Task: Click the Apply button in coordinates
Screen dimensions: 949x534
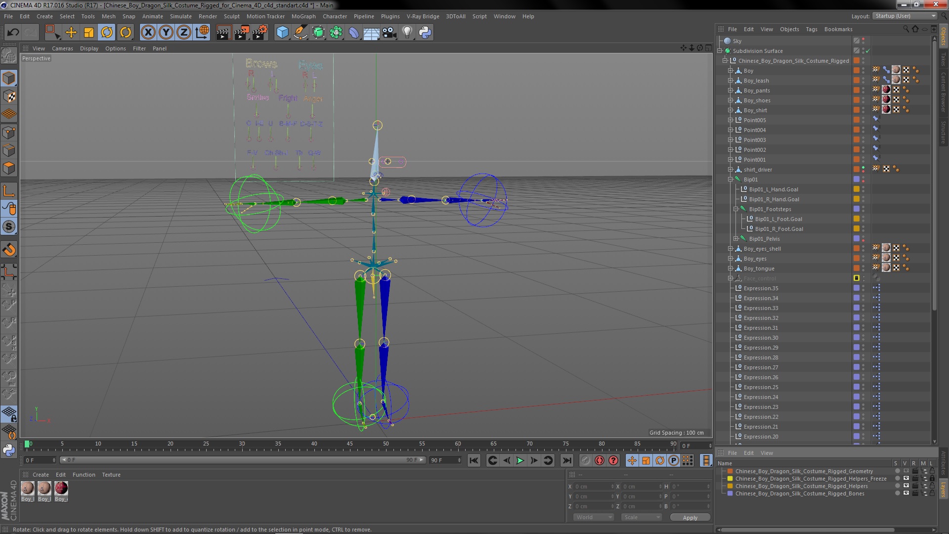Action: [x=690, y=518]
